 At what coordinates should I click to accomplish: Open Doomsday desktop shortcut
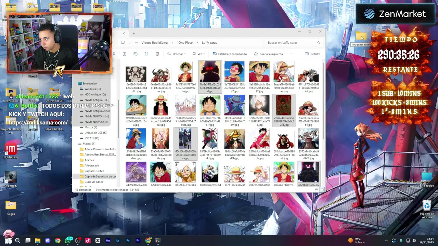click(x=11, y=179)
